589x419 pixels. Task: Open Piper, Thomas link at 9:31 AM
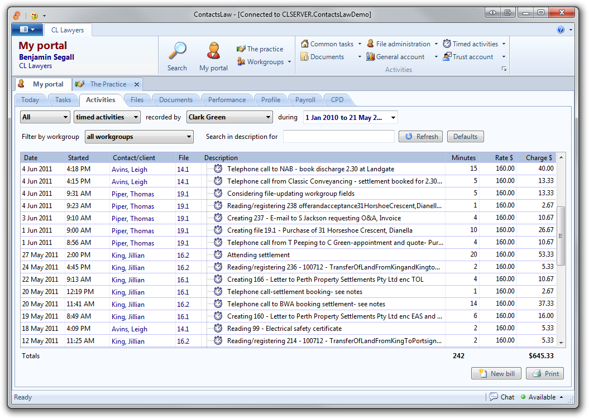coord(133,194)
